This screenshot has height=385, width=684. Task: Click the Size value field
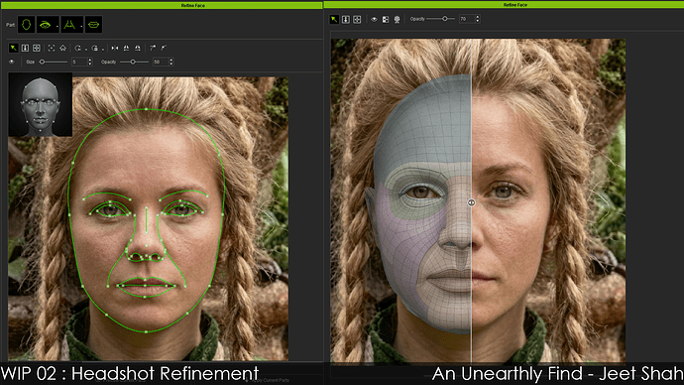pyautogui.click(x=79, y=62)
